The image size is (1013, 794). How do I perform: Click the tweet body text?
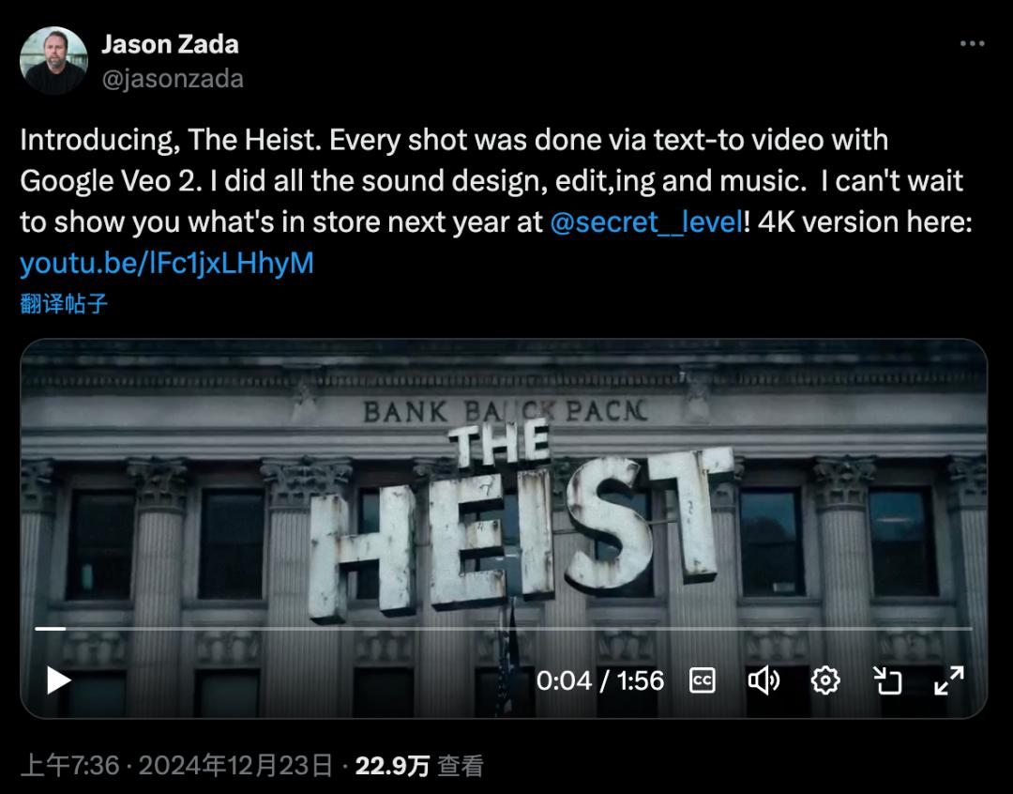tap(495, 201)
